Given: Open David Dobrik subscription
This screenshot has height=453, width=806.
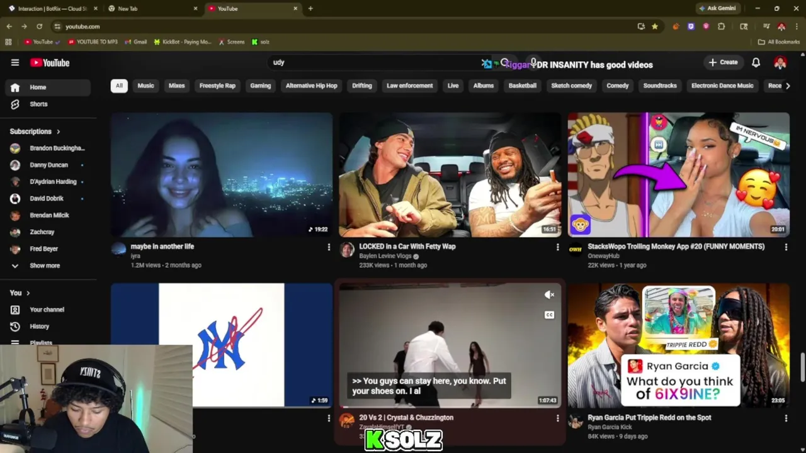Looking at the screenshot, I should (48, 199).
